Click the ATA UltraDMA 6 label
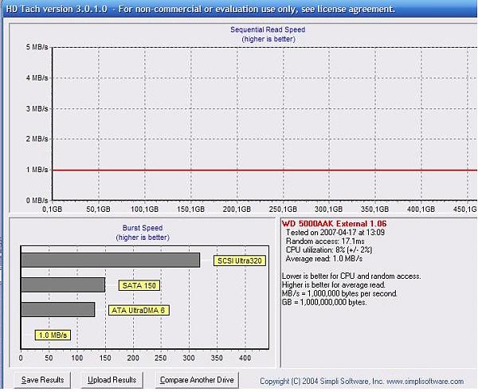This screenshot has width=478, height=392. click(x=139, y=310)
